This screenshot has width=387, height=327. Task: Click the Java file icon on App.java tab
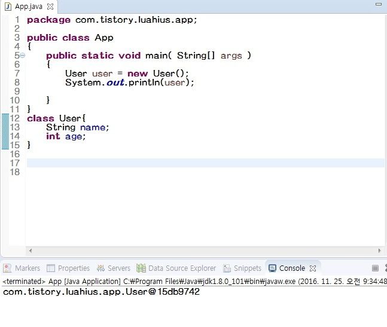tap(8, 7)
